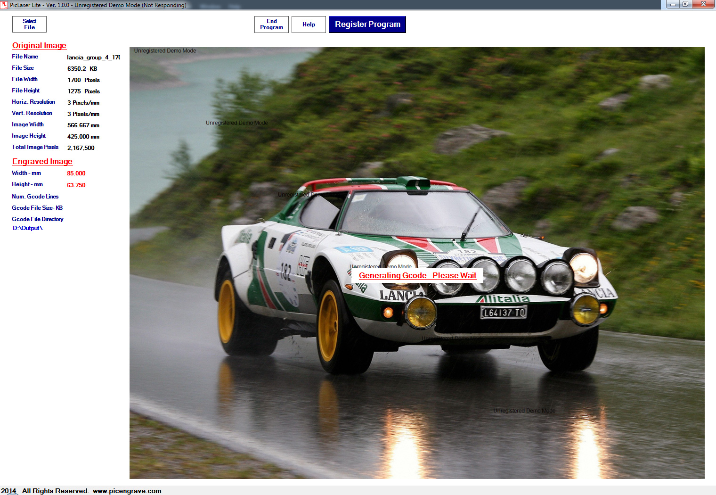Click the www.picengrave.com website text
716x495 pixels.
pyautogui.click(x=127, y=491)
